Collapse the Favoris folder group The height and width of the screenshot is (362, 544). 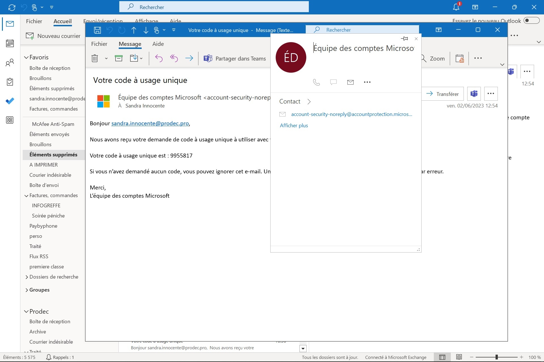pos(26,57)
